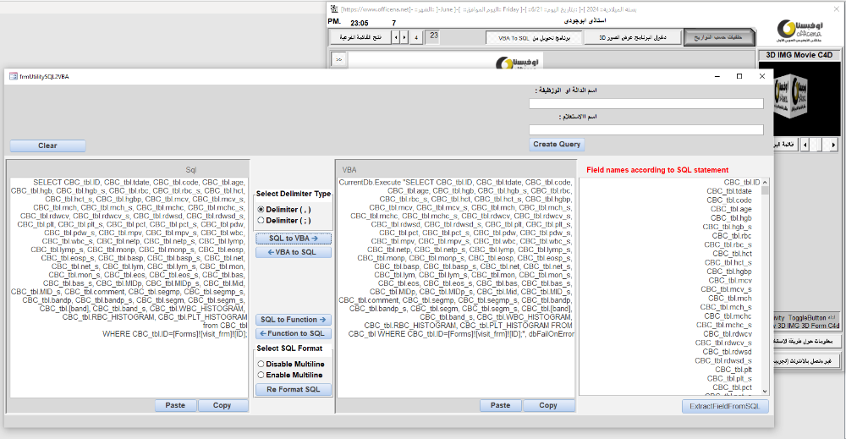Click the '23' box in Officena toolbar
The height and width of the screenshot is (439, 846).
tap(434, 36)
